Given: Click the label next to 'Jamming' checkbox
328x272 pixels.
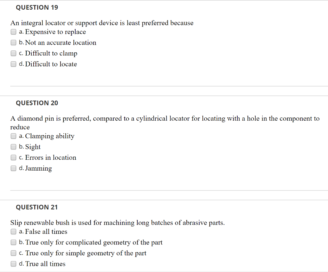Looking at the screenshot, I should pyautogui.click(x=39, y=168).
